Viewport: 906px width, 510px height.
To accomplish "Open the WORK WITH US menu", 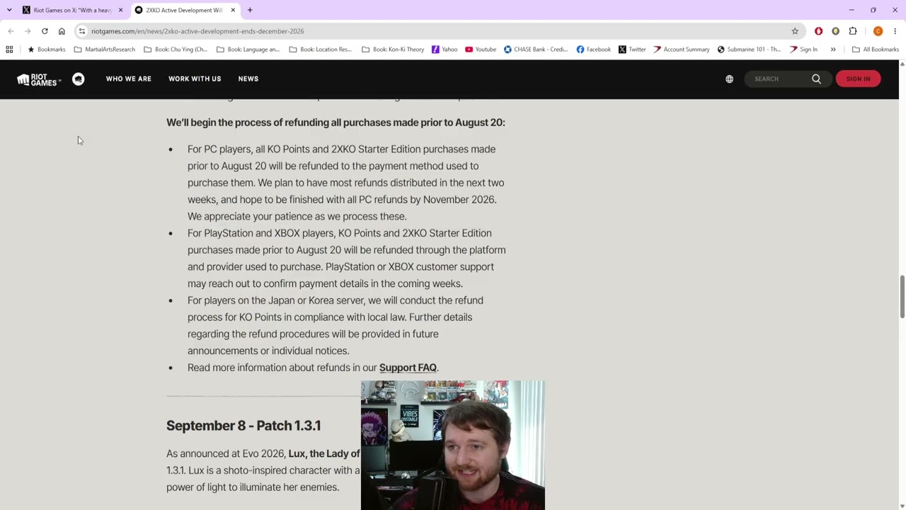I will 195,79.
